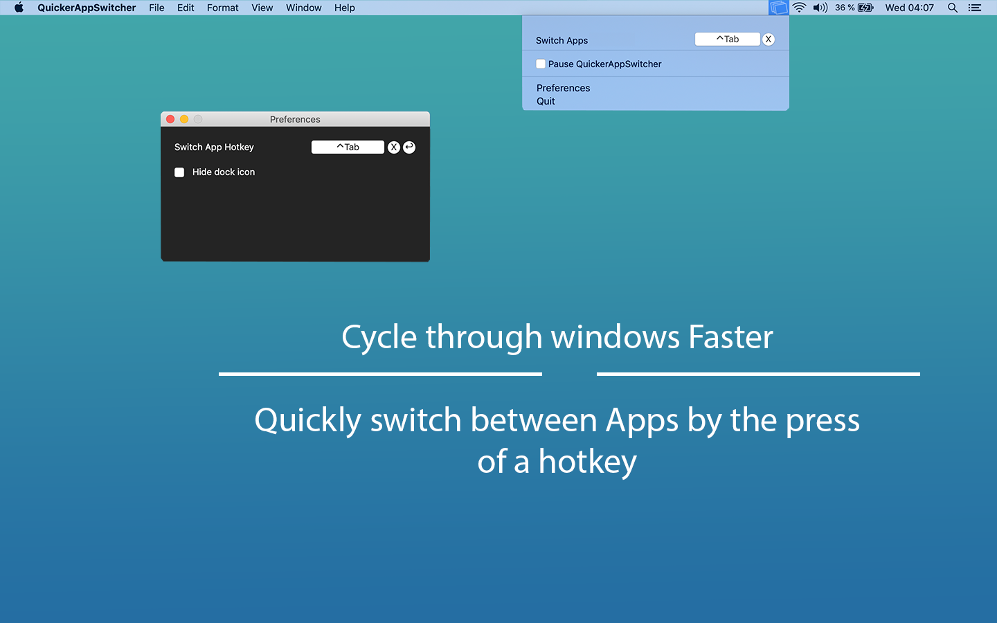Click the clock showing Wed 04:07

coord(909,8)
